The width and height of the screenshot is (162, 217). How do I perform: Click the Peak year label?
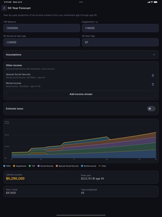coord(86,175)
